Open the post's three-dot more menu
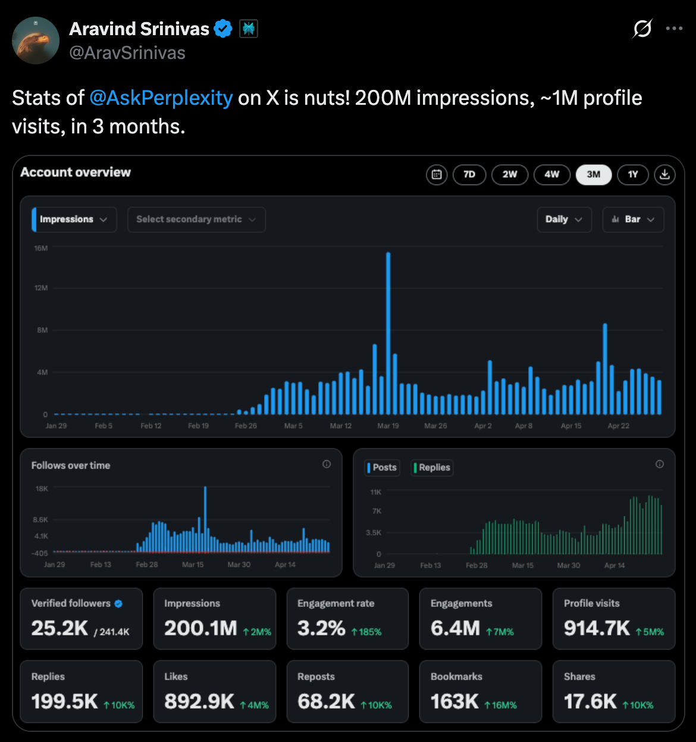This screenshot has width=696, height=742. (674, 29)
